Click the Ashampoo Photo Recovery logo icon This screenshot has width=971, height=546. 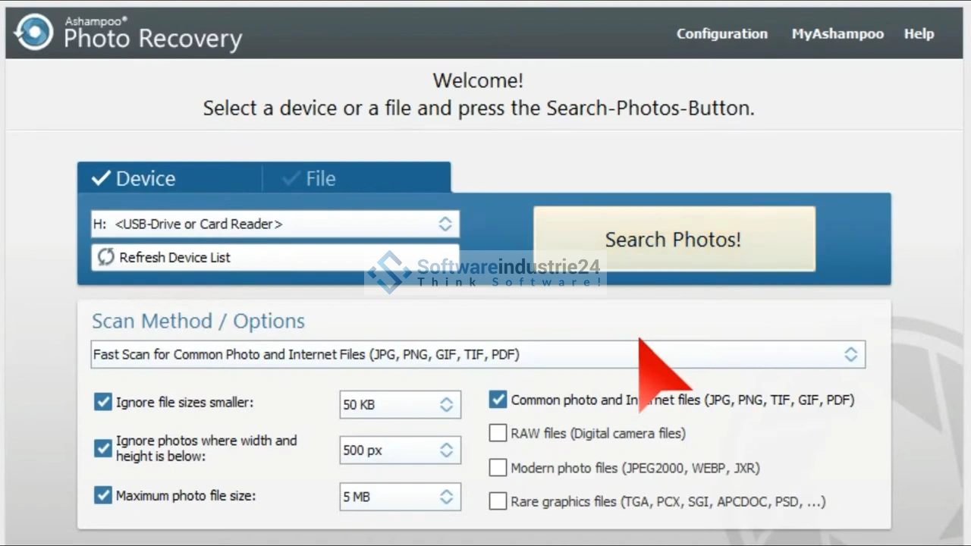pos(34,32)
